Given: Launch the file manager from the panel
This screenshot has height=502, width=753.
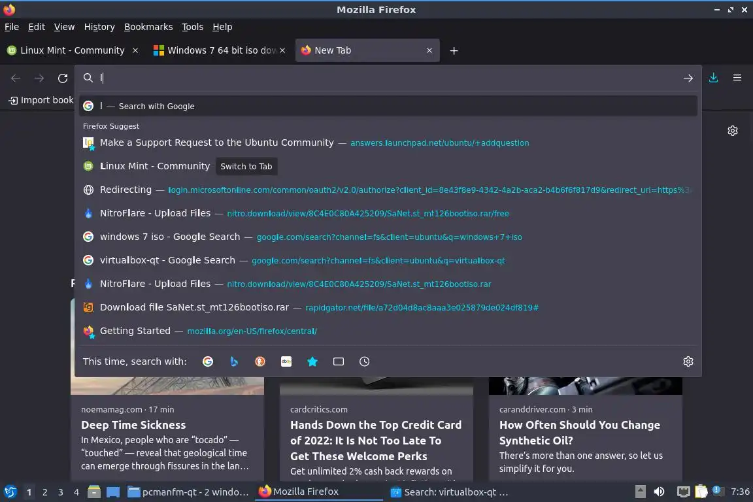Looking at the screenshot, I should (94, 492).
